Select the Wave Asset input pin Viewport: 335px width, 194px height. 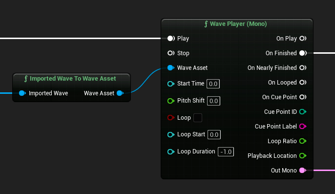tap(171, 68)
